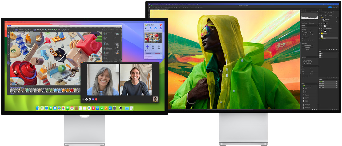The width and height of the screenshot is (342, 146).
Task: Open Finder from the Dock
Action: (x=38, y=108)
